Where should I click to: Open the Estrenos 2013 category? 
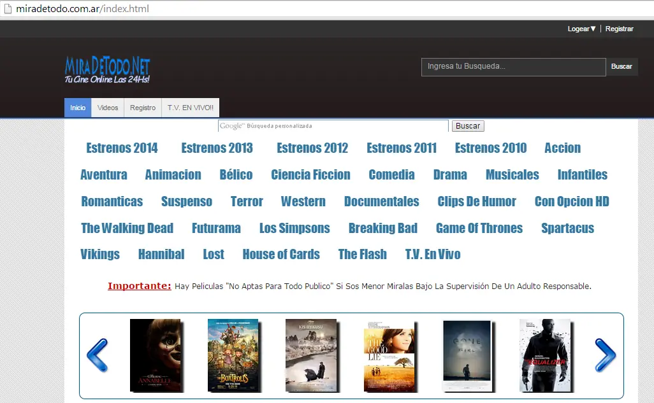(x=217, y=148)
